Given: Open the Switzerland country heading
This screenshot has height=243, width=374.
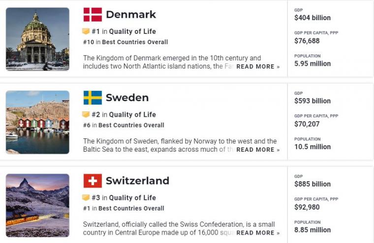Looking at the screenshot, I should coord(137,181).
